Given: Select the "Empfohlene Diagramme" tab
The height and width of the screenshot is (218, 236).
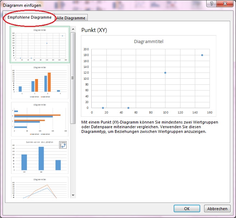Looking at the screenshot, I should pos(29,18).
